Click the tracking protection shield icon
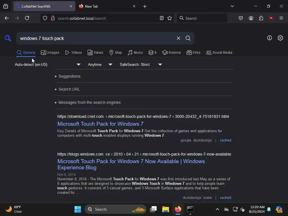Viewport: 288px width, 216px height. pyautogui.click(x=45, y=18)
